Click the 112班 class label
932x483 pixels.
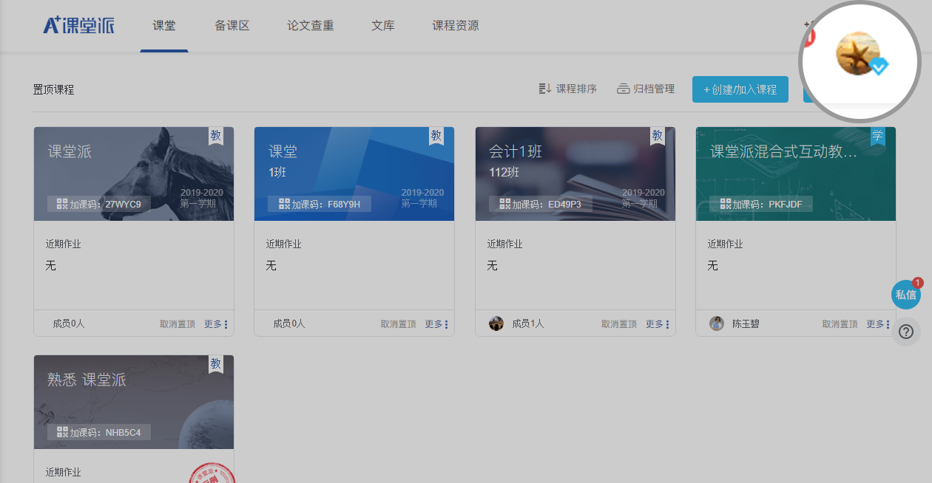(x=503, y=172)
